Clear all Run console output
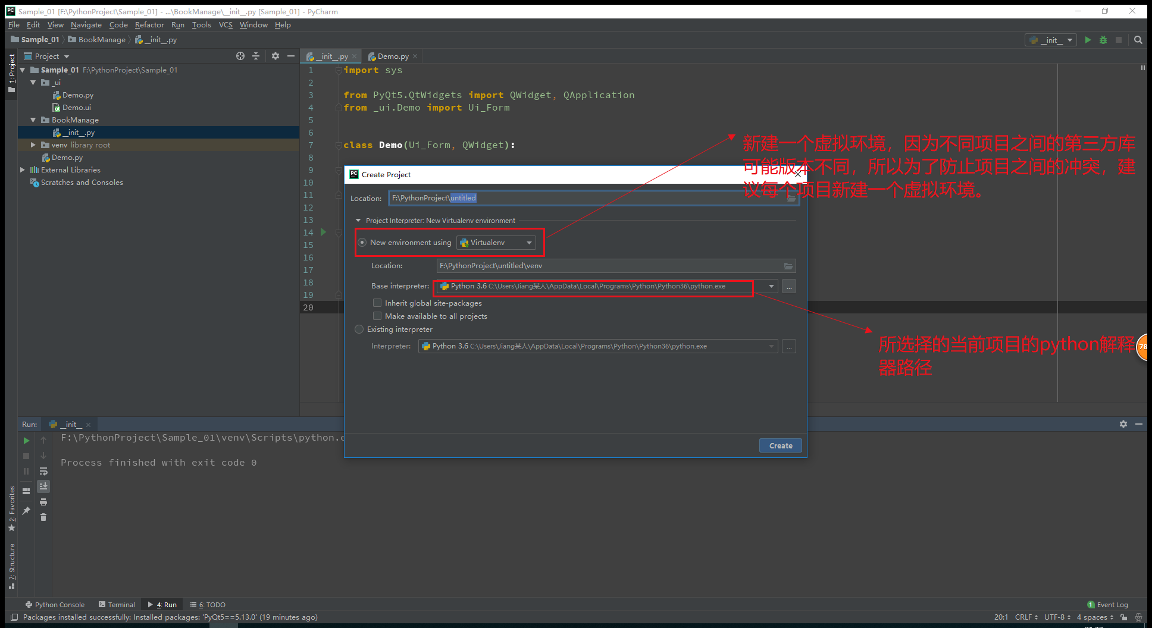This screenshot has width=1152, height=628. pos(43,517)
